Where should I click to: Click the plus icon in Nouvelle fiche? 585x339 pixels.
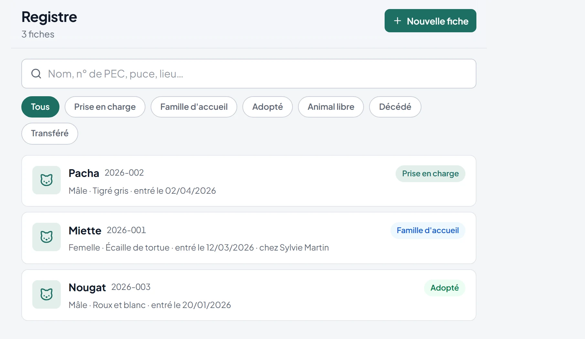[x=398, y=21]
